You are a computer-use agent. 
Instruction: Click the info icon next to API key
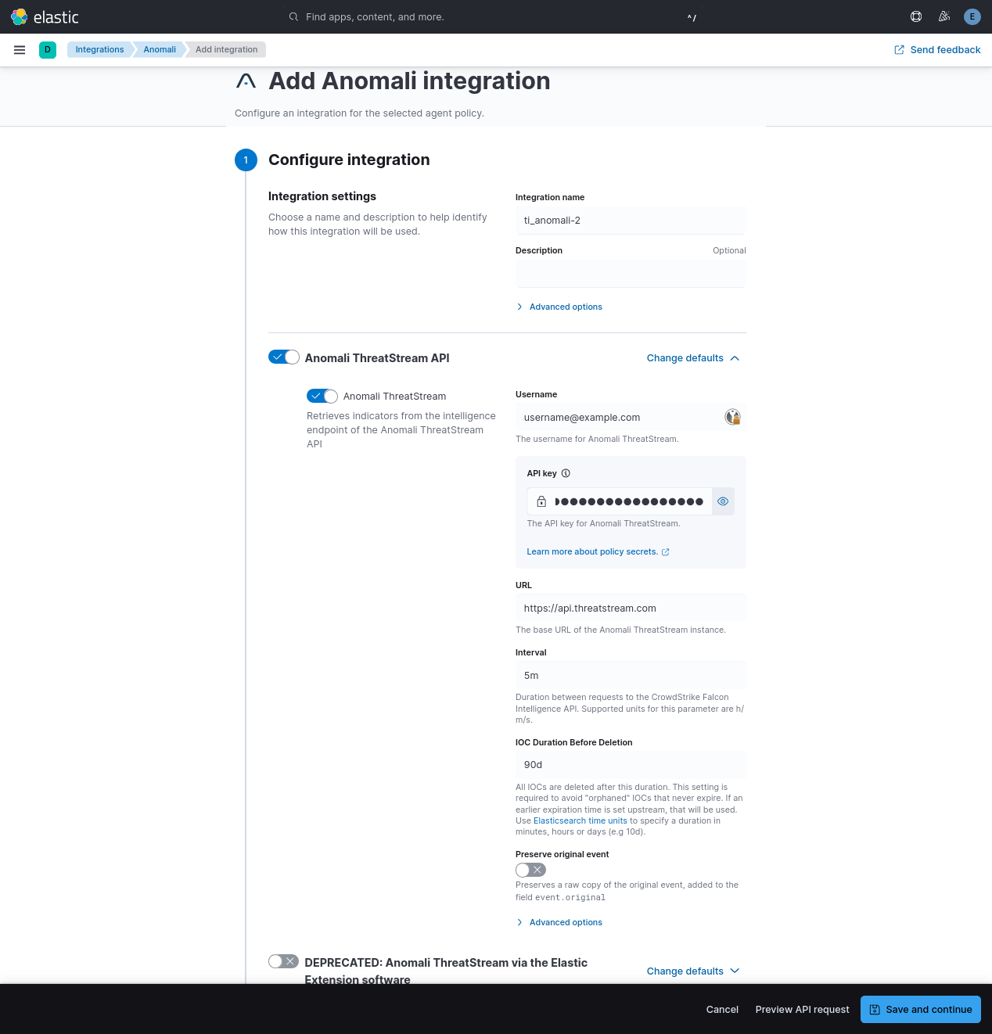coord(566,473)
